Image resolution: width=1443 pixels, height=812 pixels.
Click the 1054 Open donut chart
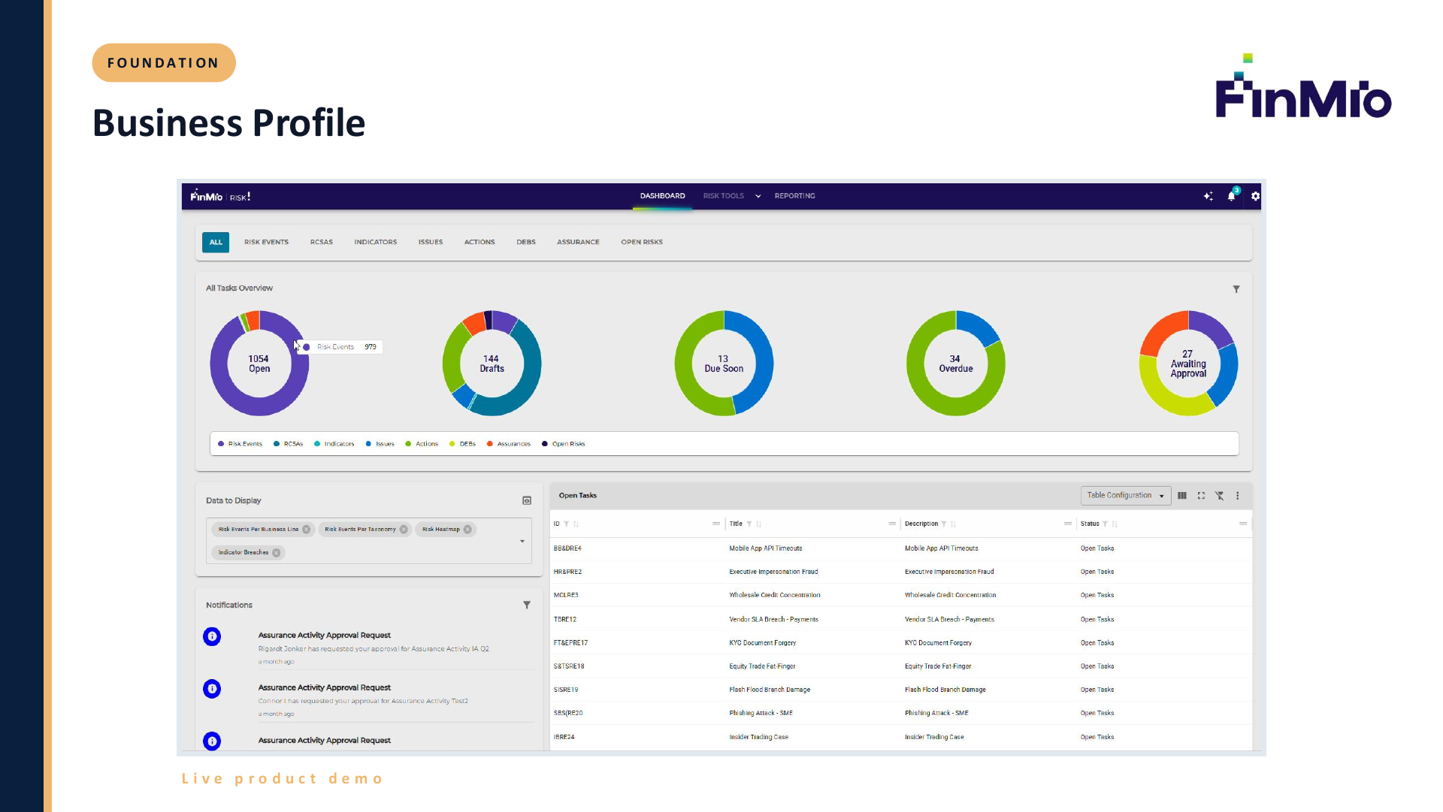tap(259, 364)
